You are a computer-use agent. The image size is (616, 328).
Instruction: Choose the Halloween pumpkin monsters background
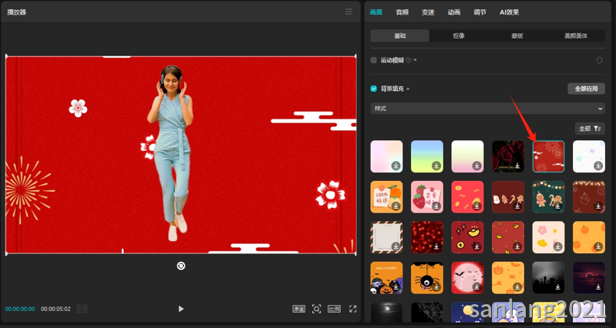click(x=386, y=278)
